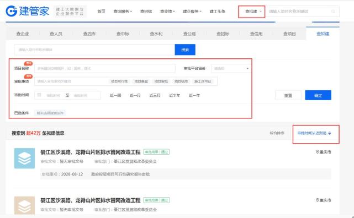Switch to the 查人员 tab
Viewport: 354px width, 218px height.
pyautogui.click(x=56, y=34)
